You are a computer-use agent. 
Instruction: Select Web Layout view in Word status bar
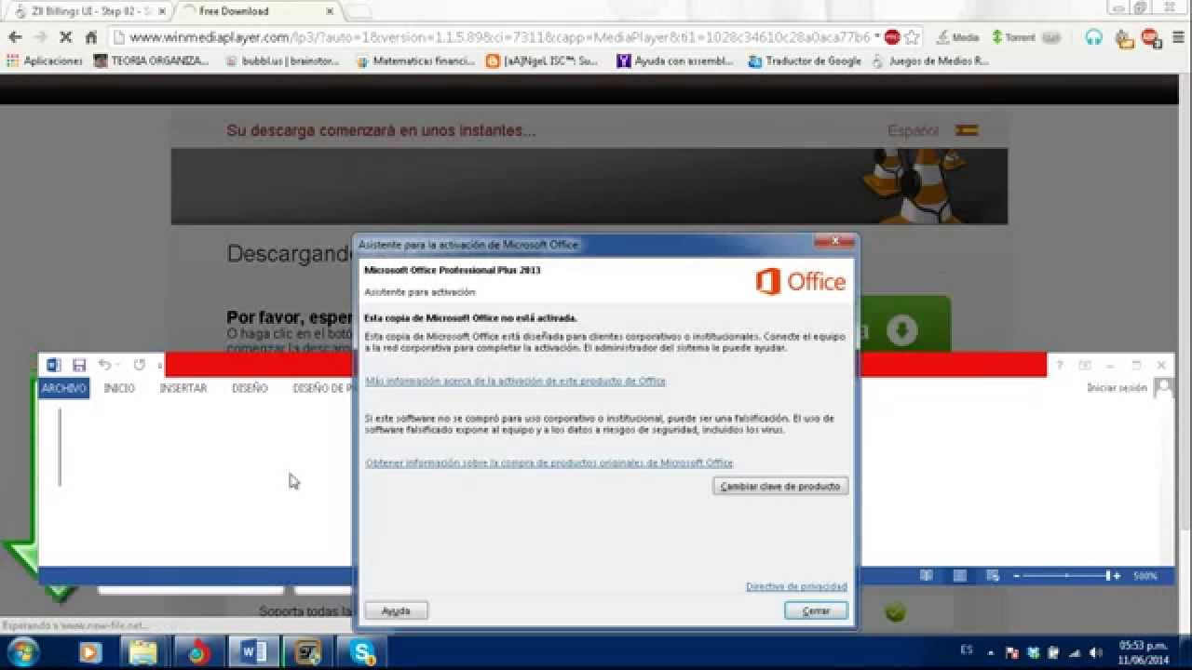pos(993,576)
